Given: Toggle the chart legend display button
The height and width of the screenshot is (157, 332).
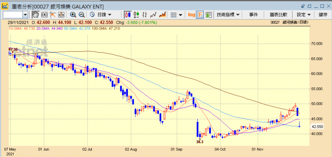Looking at the screenshot, I should point(200,15).
